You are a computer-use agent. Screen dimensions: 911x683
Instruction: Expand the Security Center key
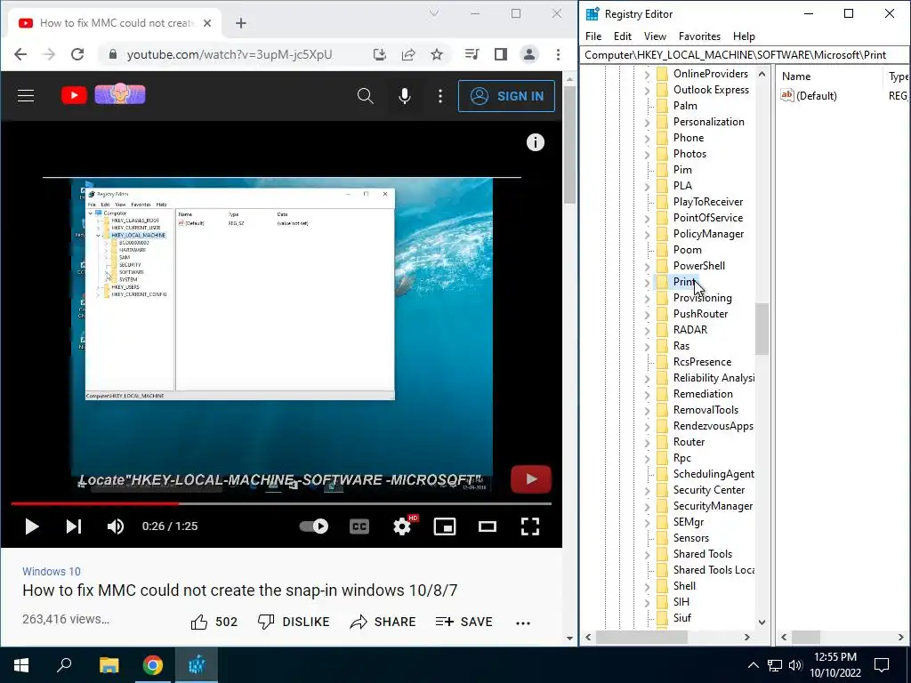coord(648,491)
